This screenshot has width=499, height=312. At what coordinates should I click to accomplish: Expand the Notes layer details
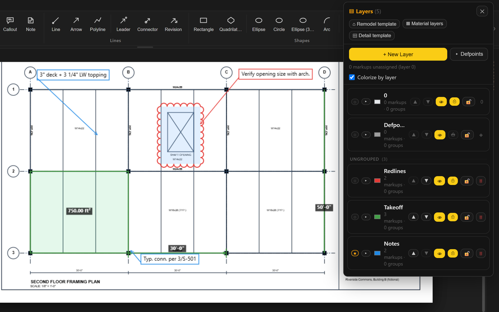(x=366, y=253)
